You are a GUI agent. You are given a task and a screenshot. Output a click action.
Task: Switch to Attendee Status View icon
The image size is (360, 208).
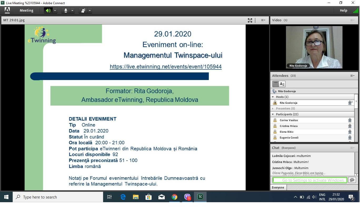pyautogui.click(x=282, y=84)
